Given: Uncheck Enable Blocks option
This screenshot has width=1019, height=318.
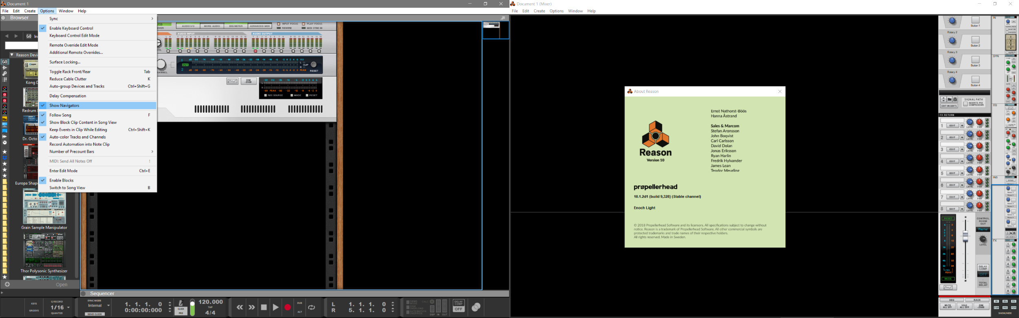Looking at the screenshot, I should point(97,180).
